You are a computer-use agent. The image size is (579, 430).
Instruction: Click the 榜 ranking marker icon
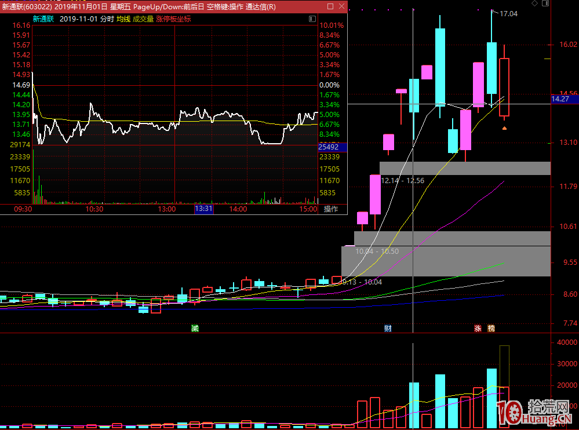491,329
